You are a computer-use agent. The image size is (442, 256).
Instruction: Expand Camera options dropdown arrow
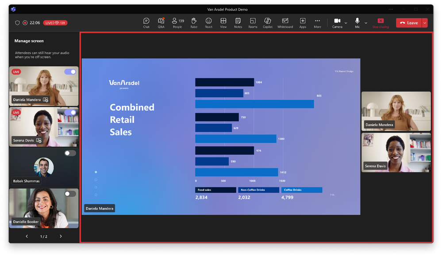tap(346, 23)
